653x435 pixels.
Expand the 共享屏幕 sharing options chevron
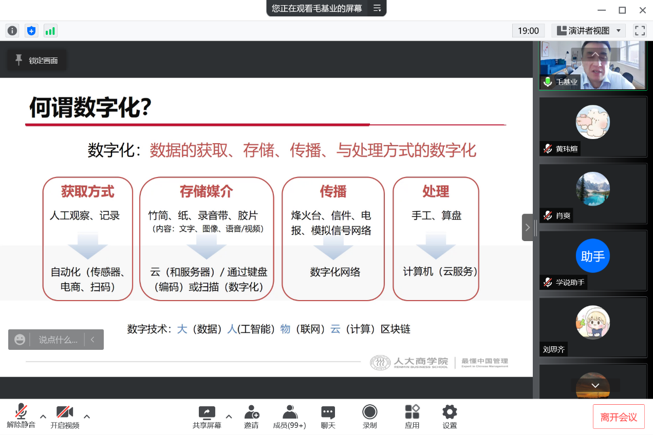click(x=229, y=416)
